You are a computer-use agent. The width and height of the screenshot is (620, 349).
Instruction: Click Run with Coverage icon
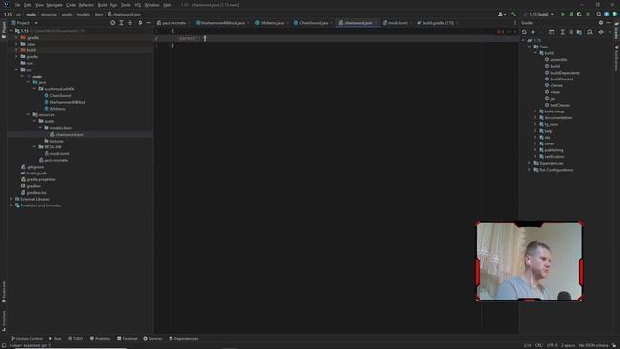point(579,14)
